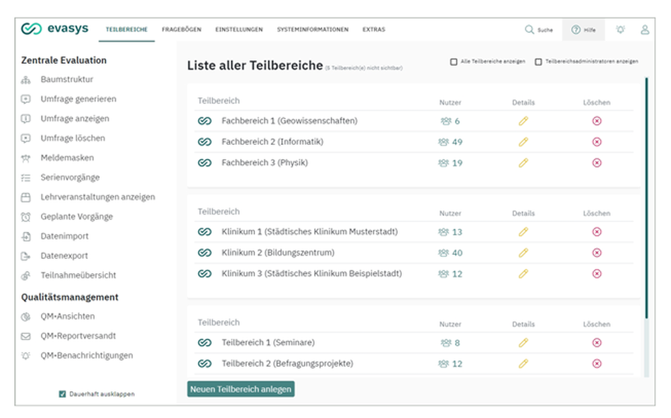The width and height of the screenshot is (671, 418).
Task: Show the 13 users of Klinikum 1
Action: (450, 232)
